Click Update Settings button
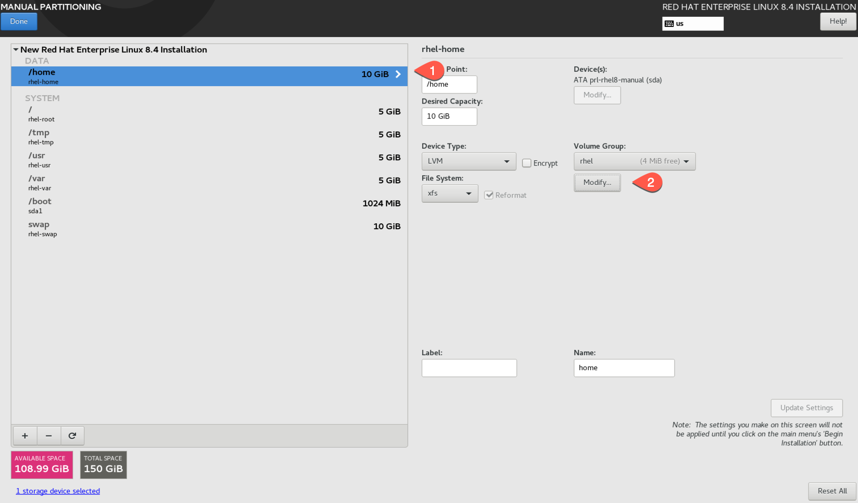The width and height of the screenshot is (858, 503). tap(806, 408)
